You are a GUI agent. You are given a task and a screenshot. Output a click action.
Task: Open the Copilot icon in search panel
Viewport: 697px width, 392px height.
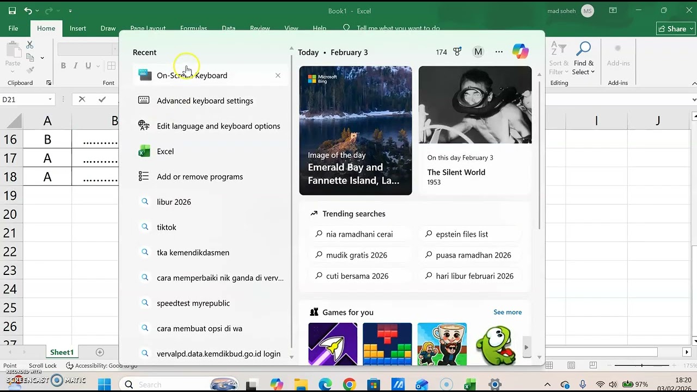coord(520,52)
